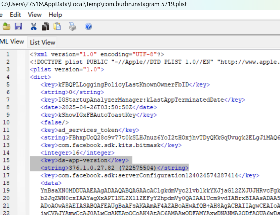The image size is (280, 215).
Task: Click the Open file folder icon
Action: pos(6,27)
